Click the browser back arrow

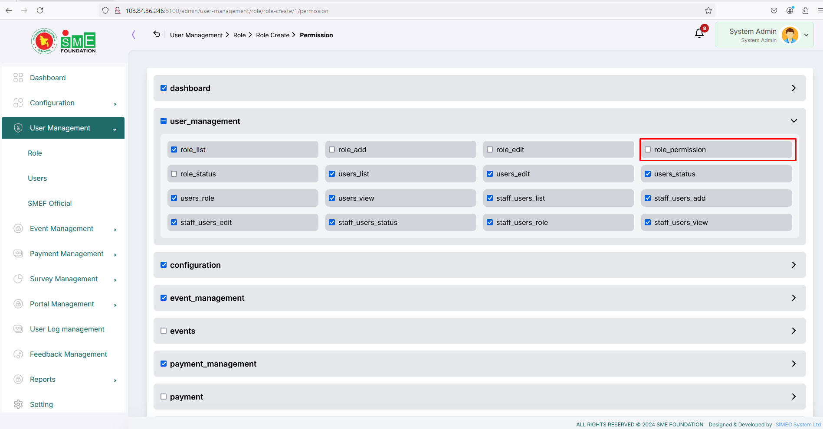click(9, 10)
